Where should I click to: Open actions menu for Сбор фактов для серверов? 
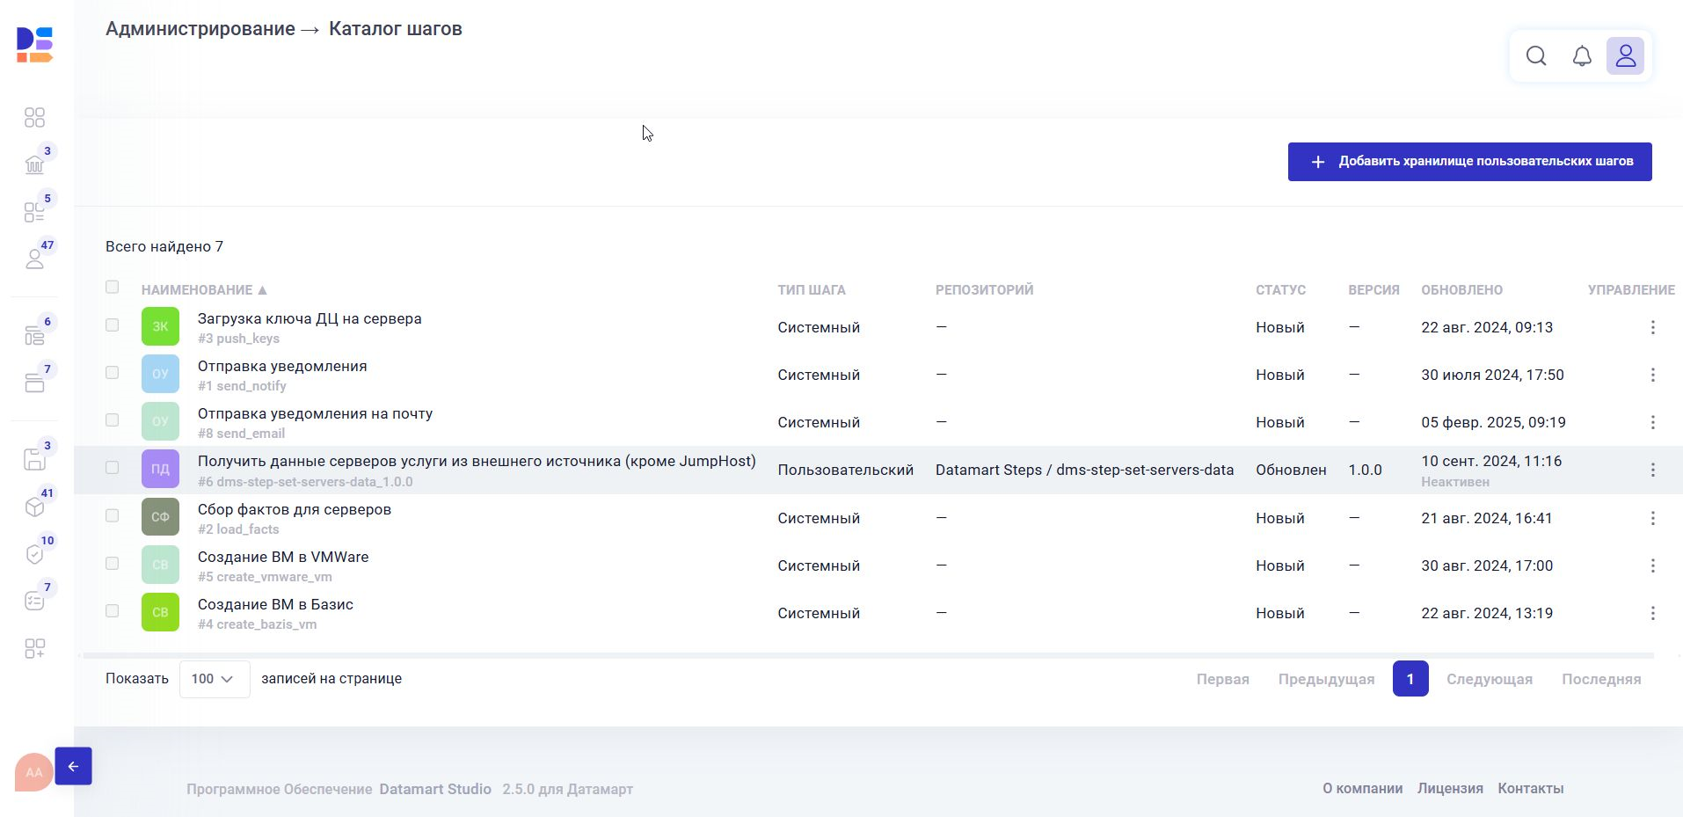click(1652, 518)
